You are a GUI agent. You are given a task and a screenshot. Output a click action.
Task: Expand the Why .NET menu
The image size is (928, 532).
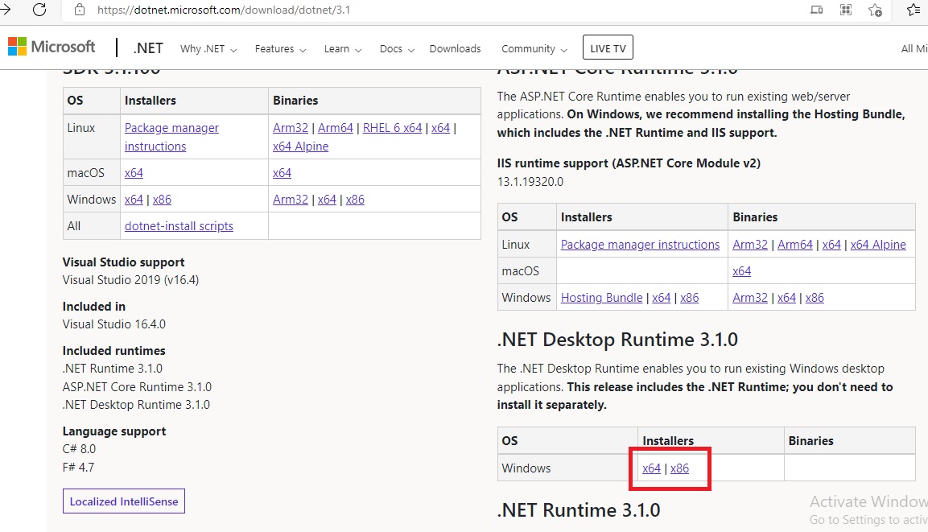pos(208,49)
